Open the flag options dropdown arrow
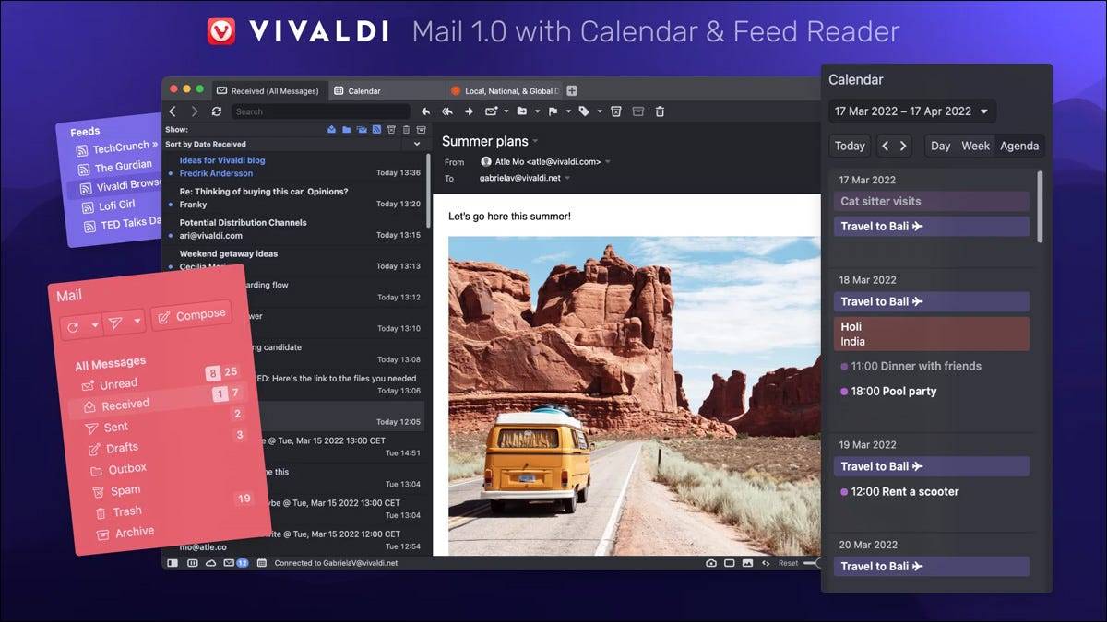This screenshot has width=1107, height=622. pyautogui.click(x=569, y=111)
